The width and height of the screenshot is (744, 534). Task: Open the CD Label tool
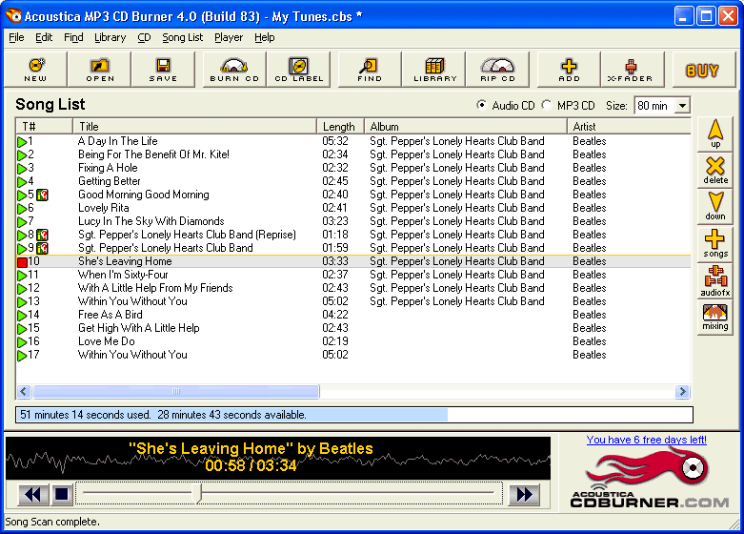298,70
